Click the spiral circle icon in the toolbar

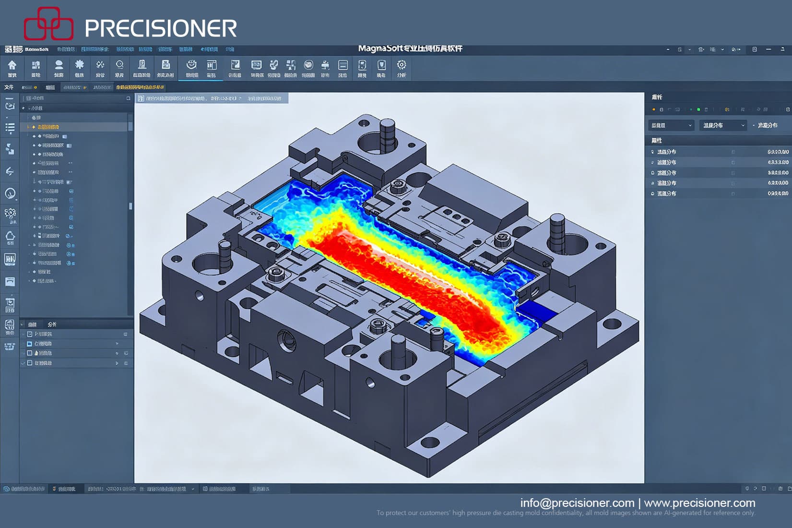pos(308,65)
